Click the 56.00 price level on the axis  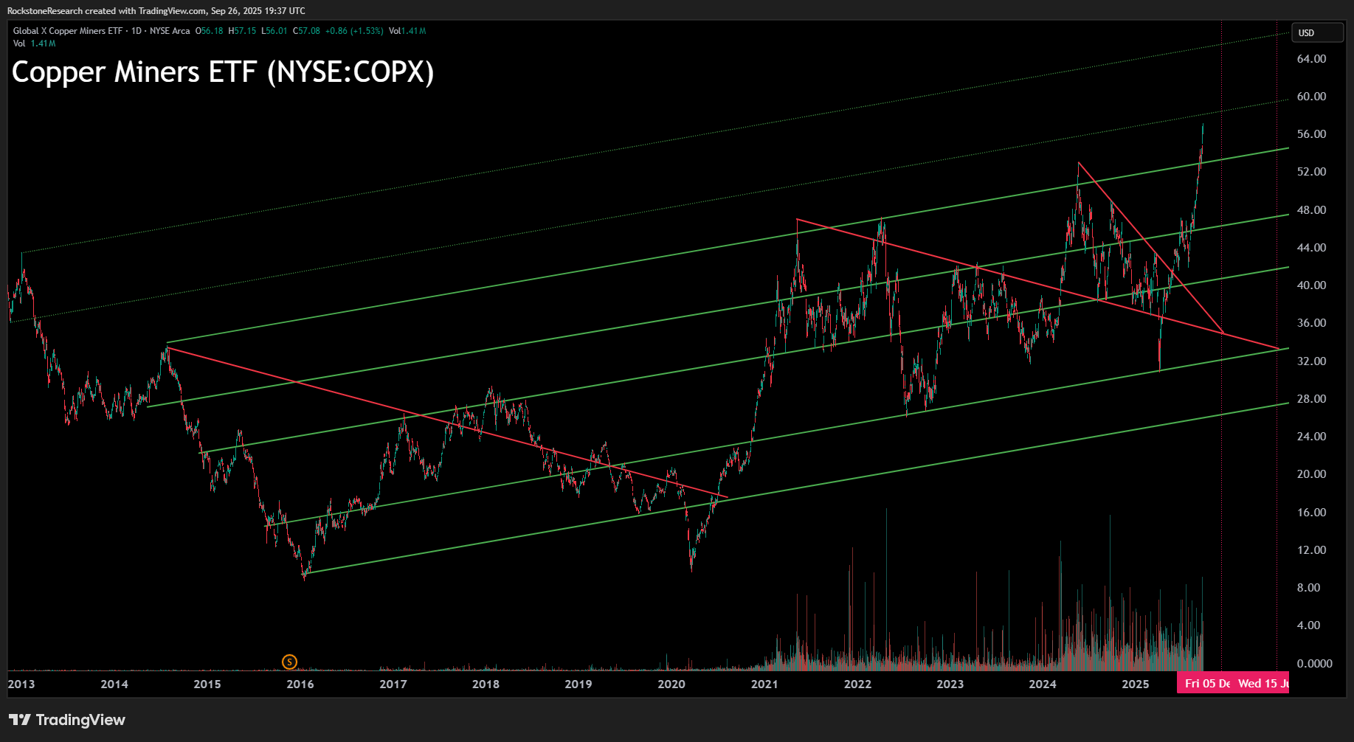point(1311,134)
